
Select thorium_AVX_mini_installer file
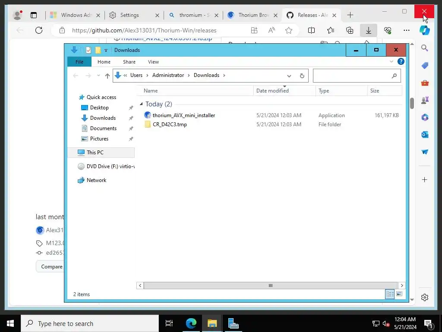(184, 115)
